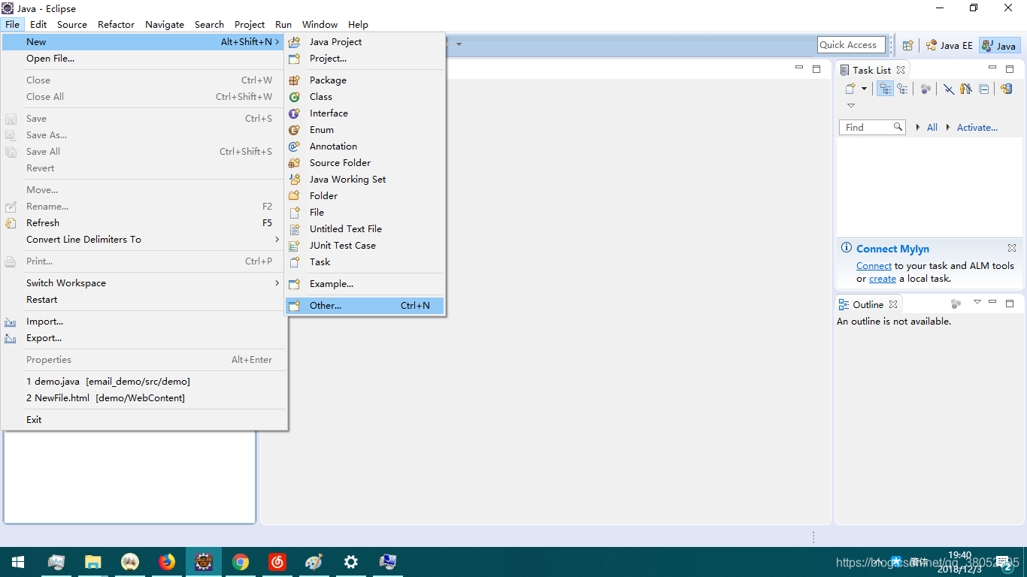
Task: Switch to the Java perspective
Action: coord(999,45)
